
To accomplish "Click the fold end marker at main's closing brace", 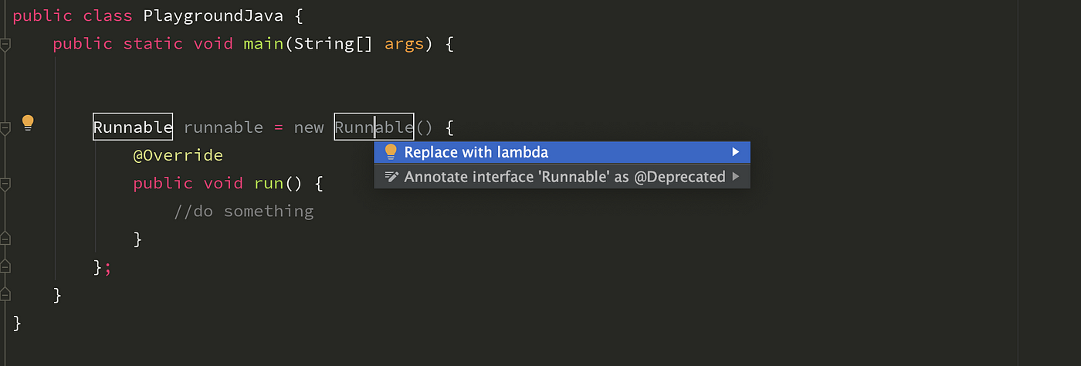I will [x=5, y=294].
